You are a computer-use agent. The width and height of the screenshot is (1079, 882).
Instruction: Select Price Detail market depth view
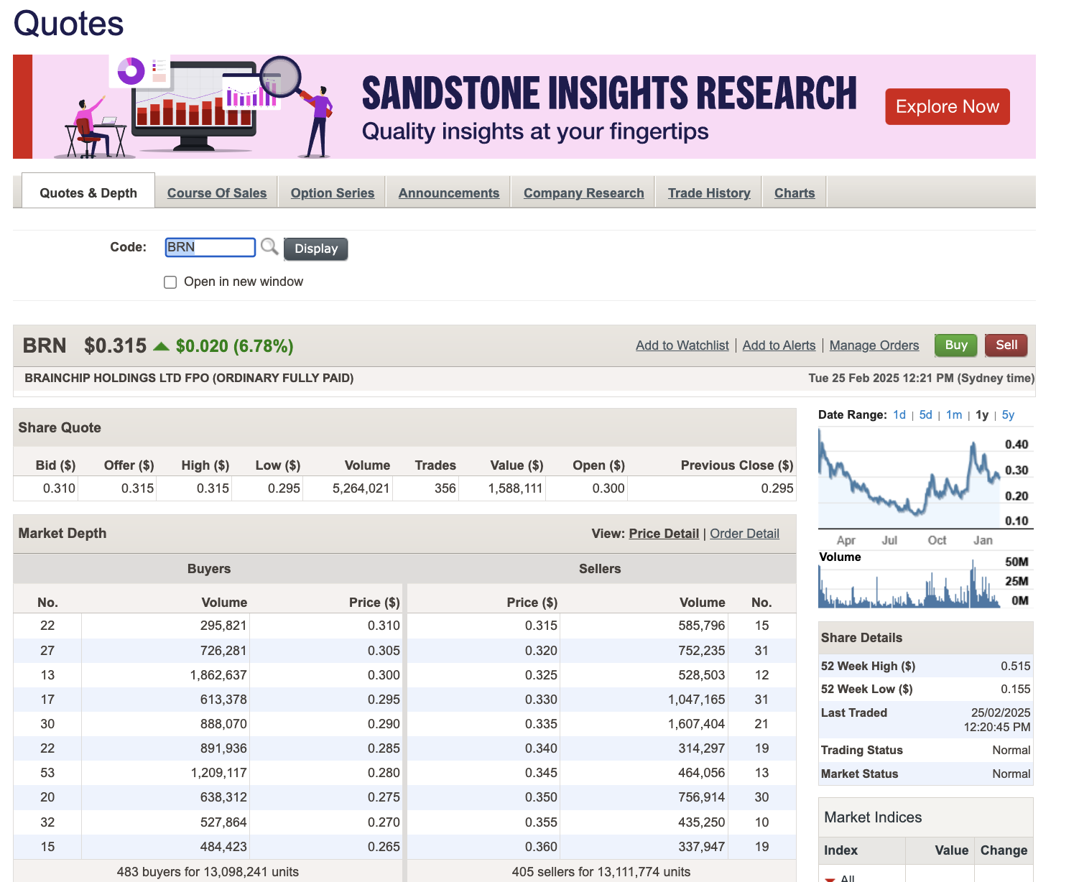[x=664, y=534]
